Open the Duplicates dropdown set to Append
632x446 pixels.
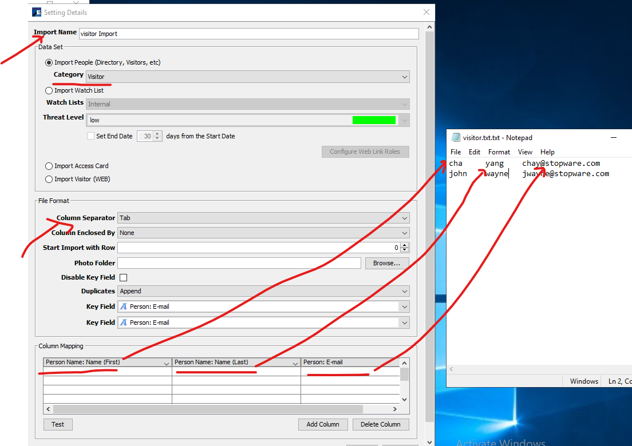tap(263, 291)
